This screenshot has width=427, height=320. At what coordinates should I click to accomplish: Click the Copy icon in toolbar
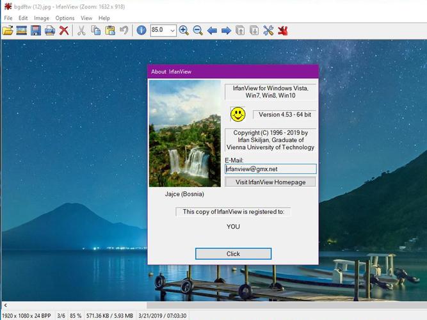(96, 30)
